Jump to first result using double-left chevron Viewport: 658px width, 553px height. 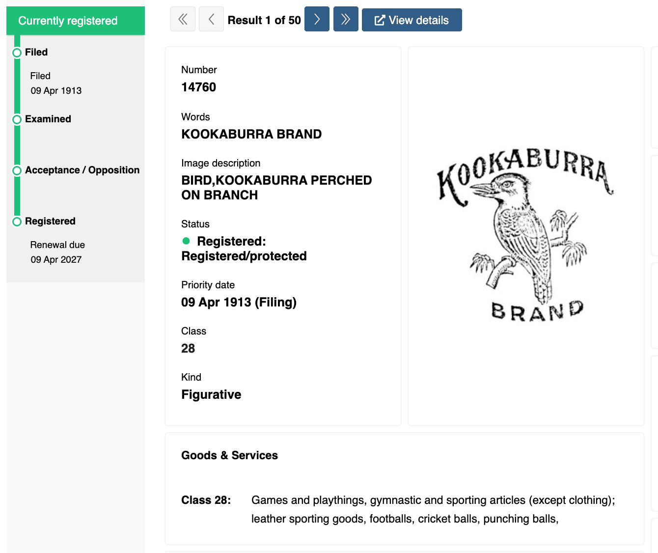point(183,19)
